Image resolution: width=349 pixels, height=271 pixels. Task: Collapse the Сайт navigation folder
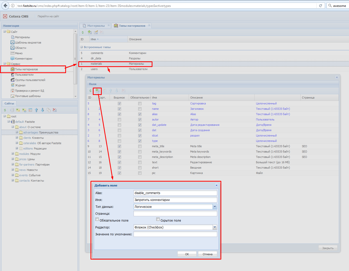(5, 32)
